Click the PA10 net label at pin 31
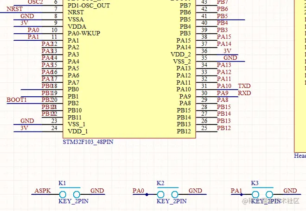306x211 pixels. click(224, 86)
